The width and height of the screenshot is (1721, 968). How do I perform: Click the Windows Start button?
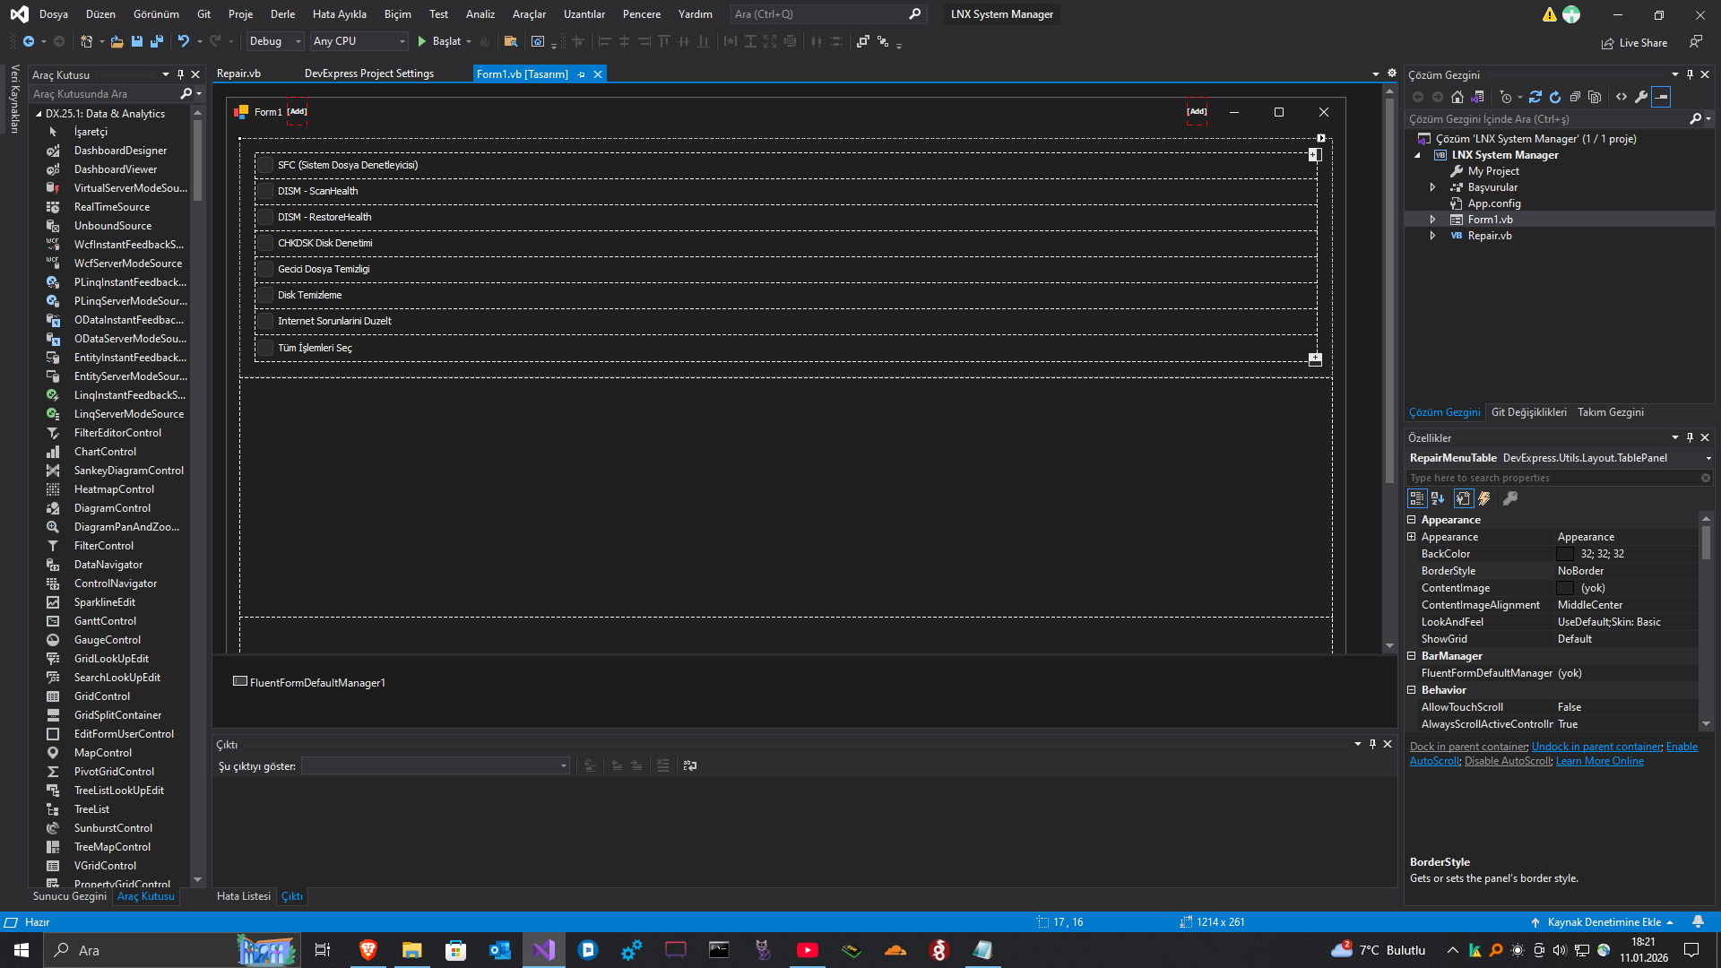(22, 950)
